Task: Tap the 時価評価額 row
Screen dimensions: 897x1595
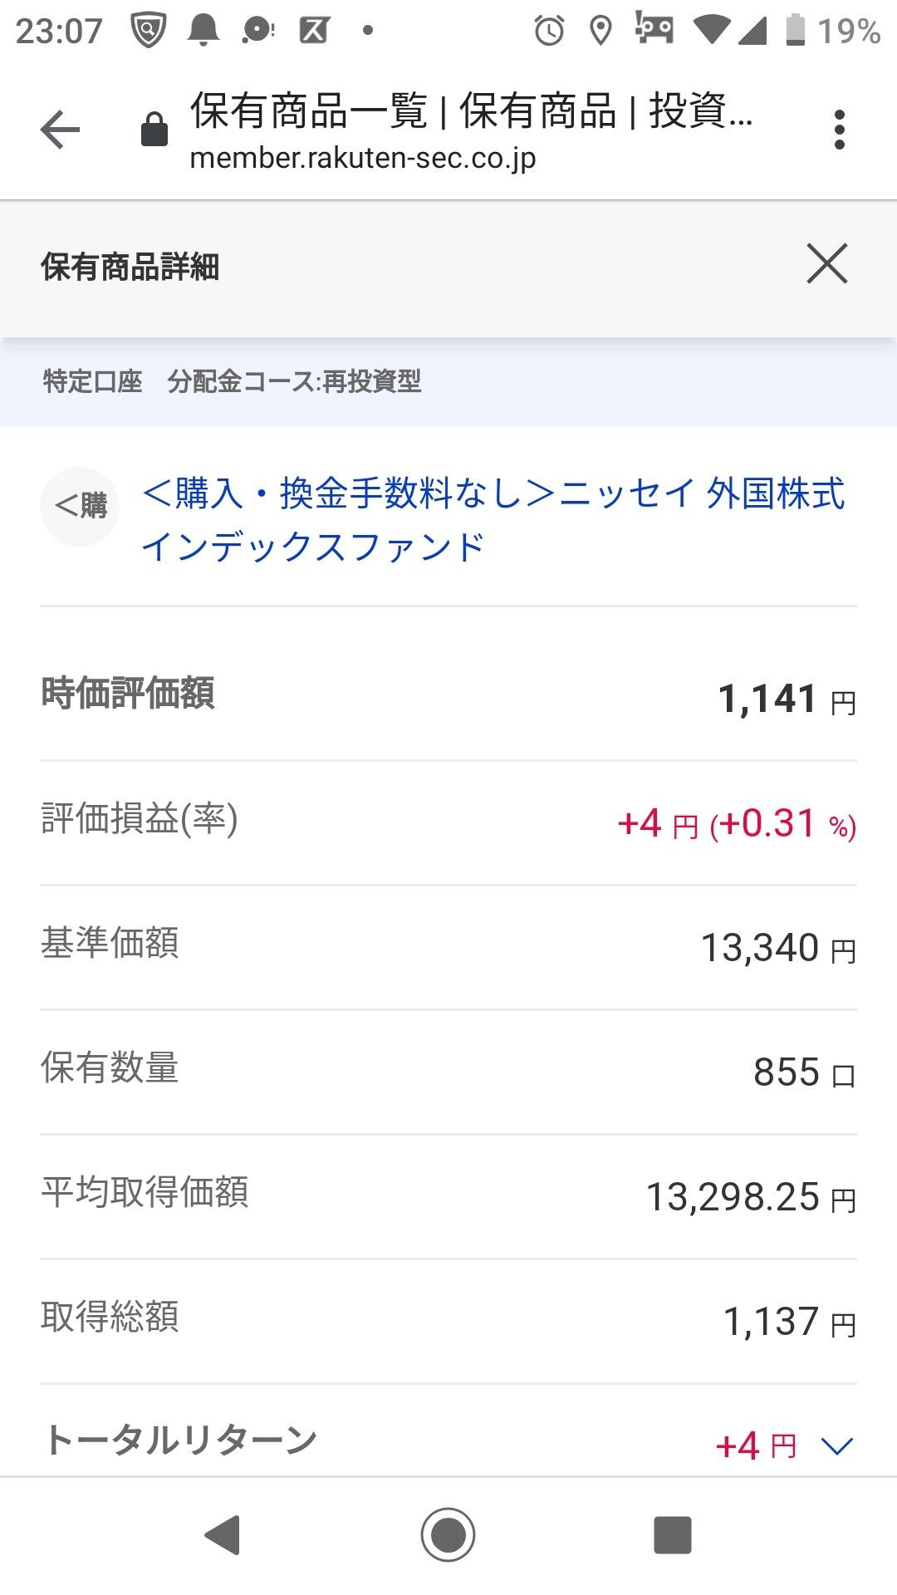Action: (448, 695)
